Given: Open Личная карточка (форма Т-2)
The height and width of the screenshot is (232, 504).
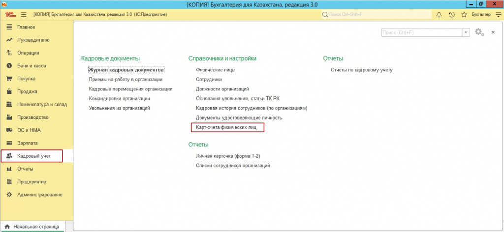Looking at the screenshot, I should (x=228, y=156).
